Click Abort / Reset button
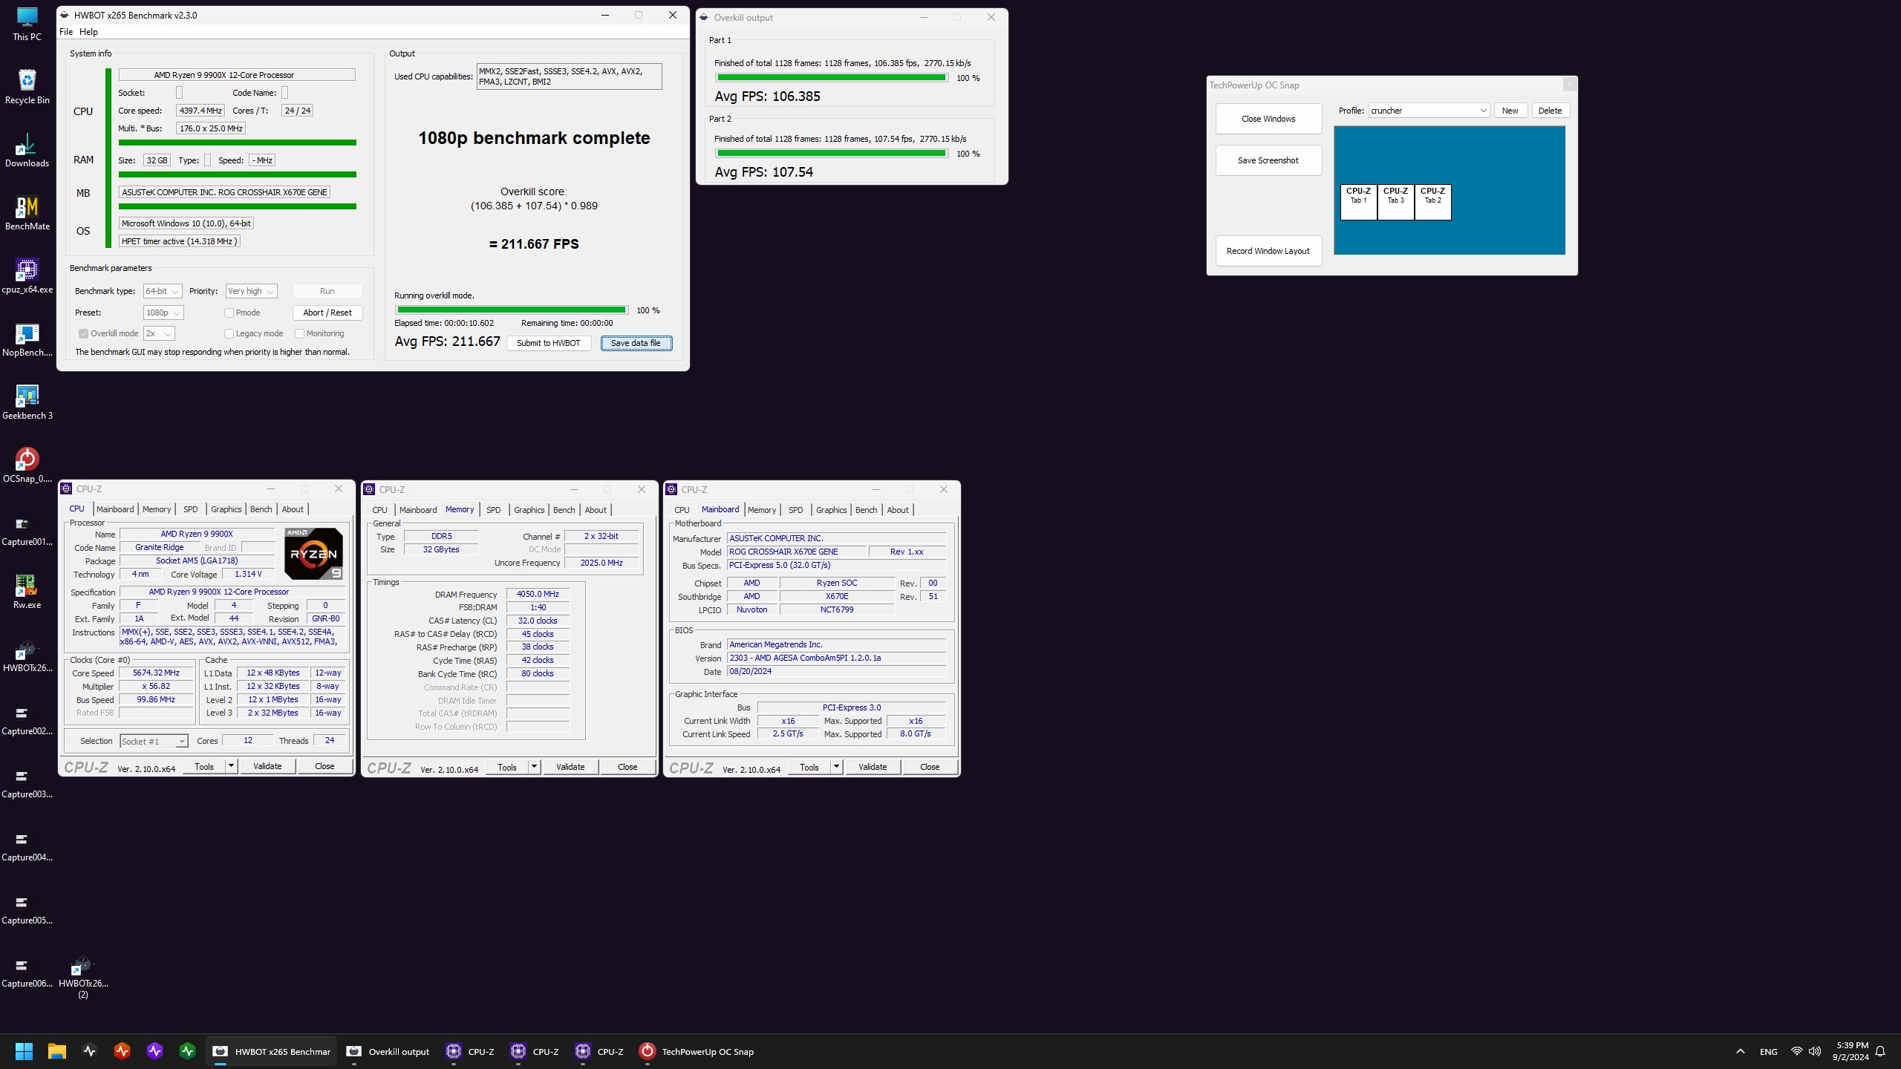Image resolution: width=1901 pixels, height=1069 pixels. (x=327, y=313)
